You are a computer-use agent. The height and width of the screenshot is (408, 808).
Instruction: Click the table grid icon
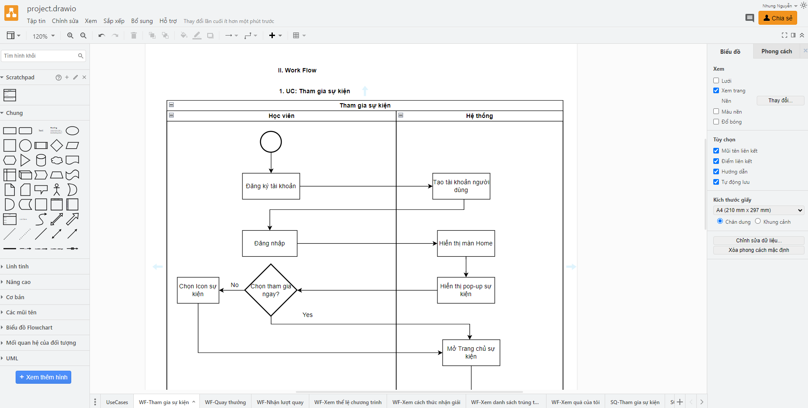(299, 36)
